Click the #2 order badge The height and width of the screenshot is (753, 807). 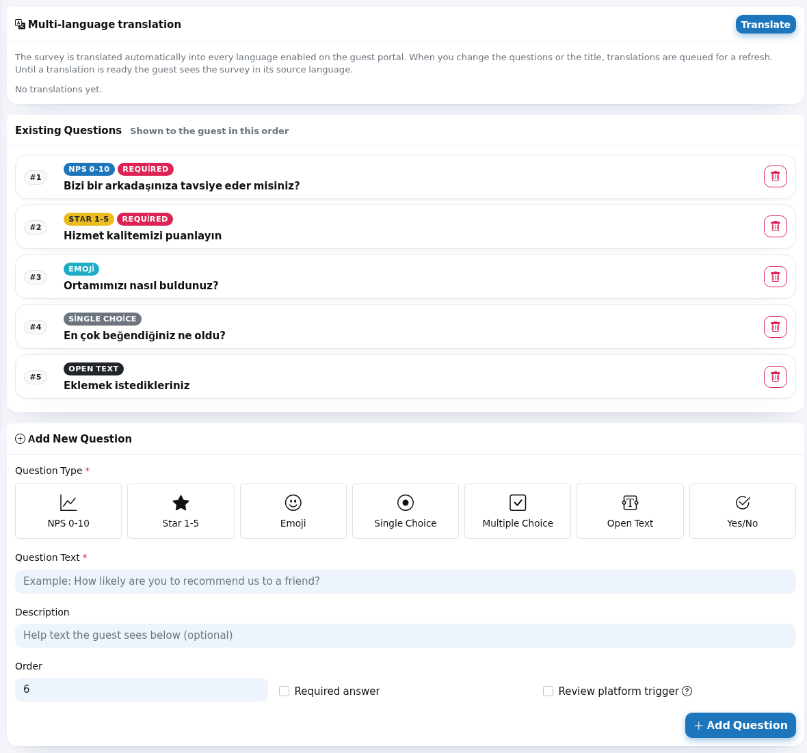click(x=36, y=227)
